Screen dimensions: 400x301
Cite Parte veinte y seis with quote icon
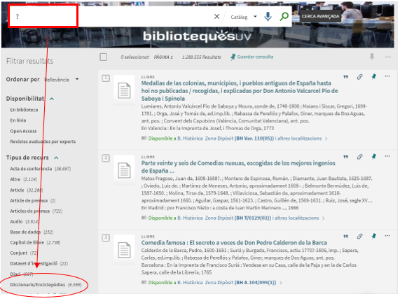pos(345,157)
